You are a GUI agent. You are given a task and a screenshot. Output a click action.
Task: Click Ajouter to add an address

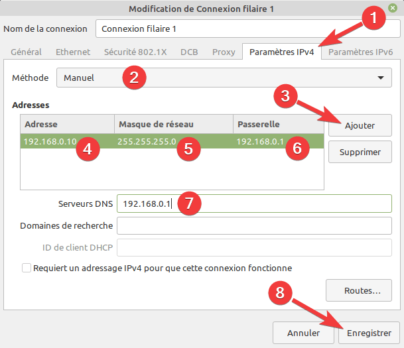[x=360, y=125]
